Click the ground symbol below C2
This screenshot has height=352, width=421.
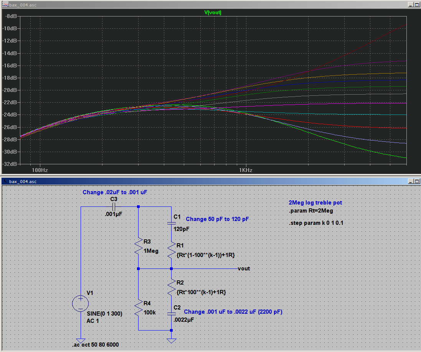click(171, 341)
